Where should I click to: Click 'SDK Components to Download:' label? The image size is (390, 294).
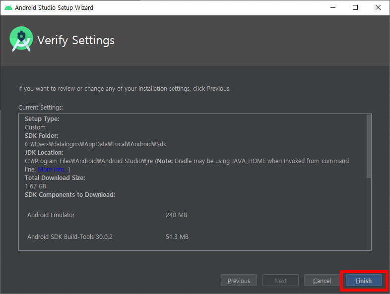pos(70,194)
